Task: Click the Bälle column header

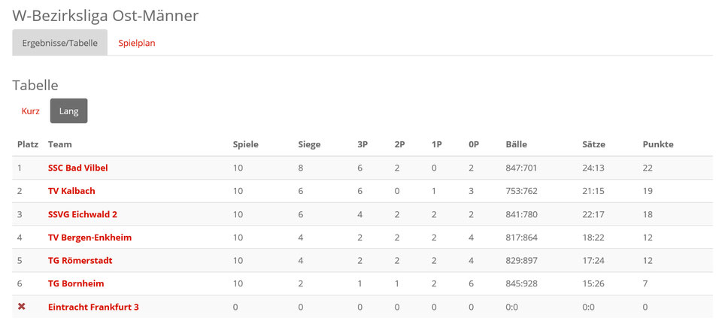Action: (x=516, y=144)
